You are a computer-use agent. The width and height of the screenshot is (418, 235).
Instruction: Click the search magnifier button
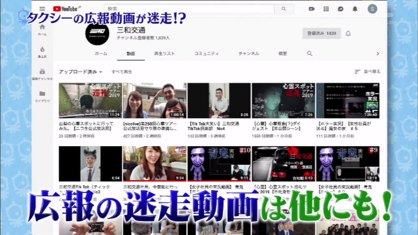[x=284, y=9]
